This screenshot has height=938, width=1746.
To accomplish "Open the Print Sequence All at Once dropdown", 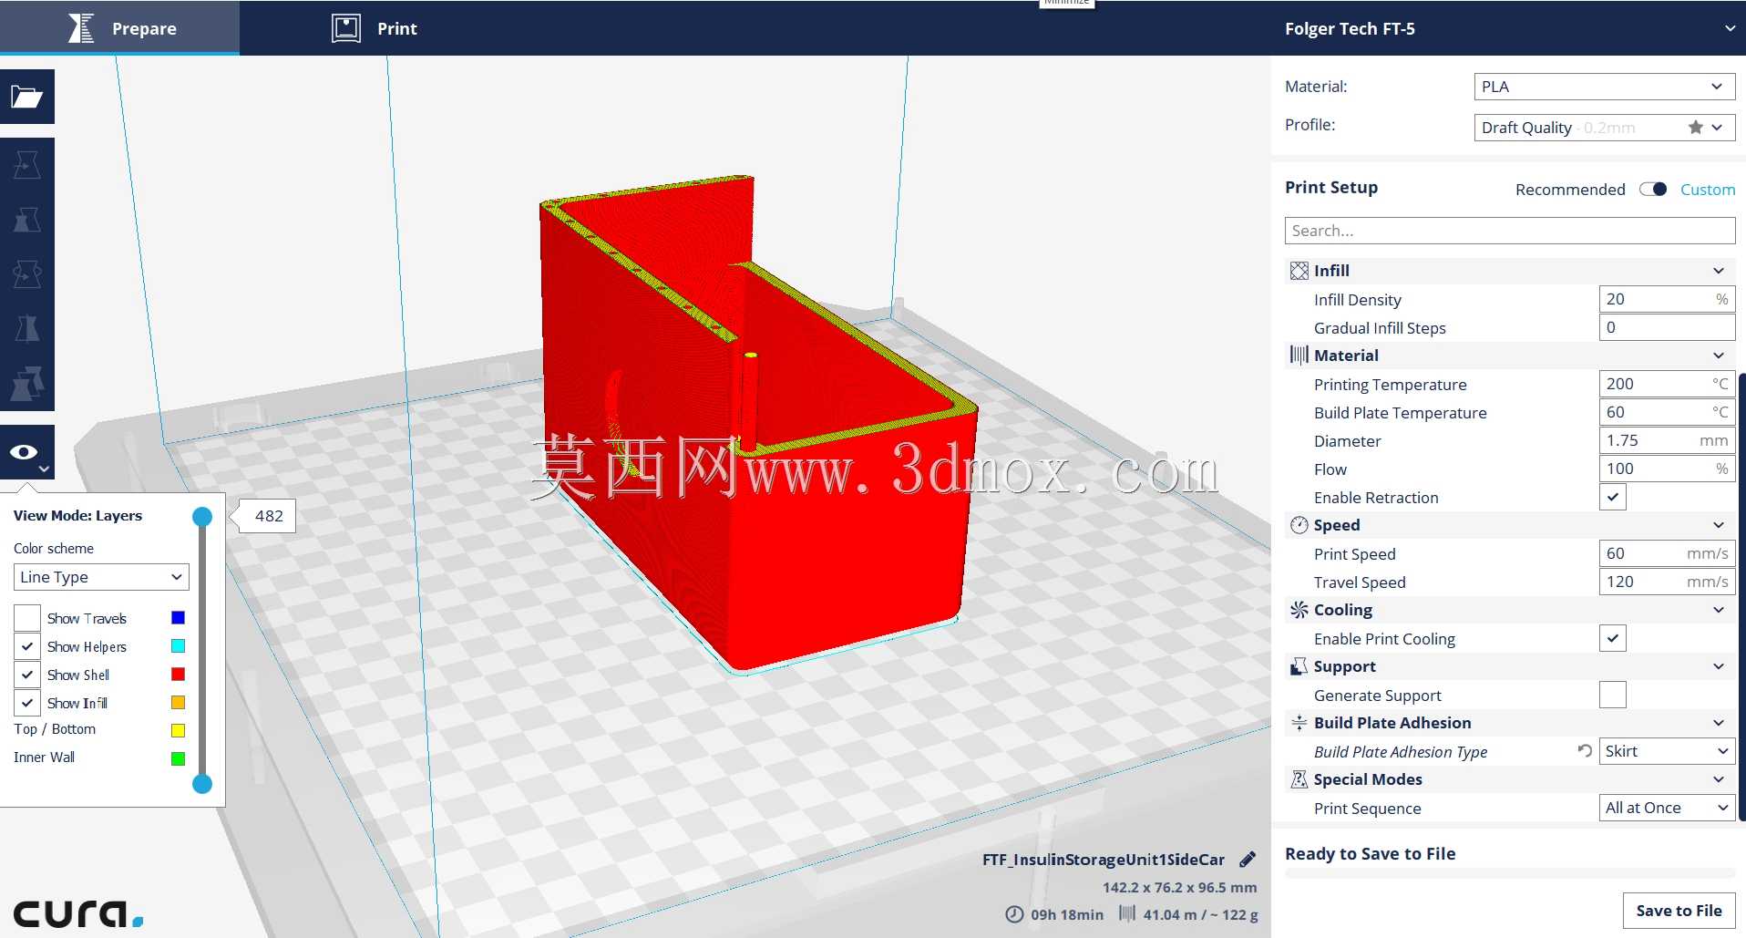I will coord(1667,808).
